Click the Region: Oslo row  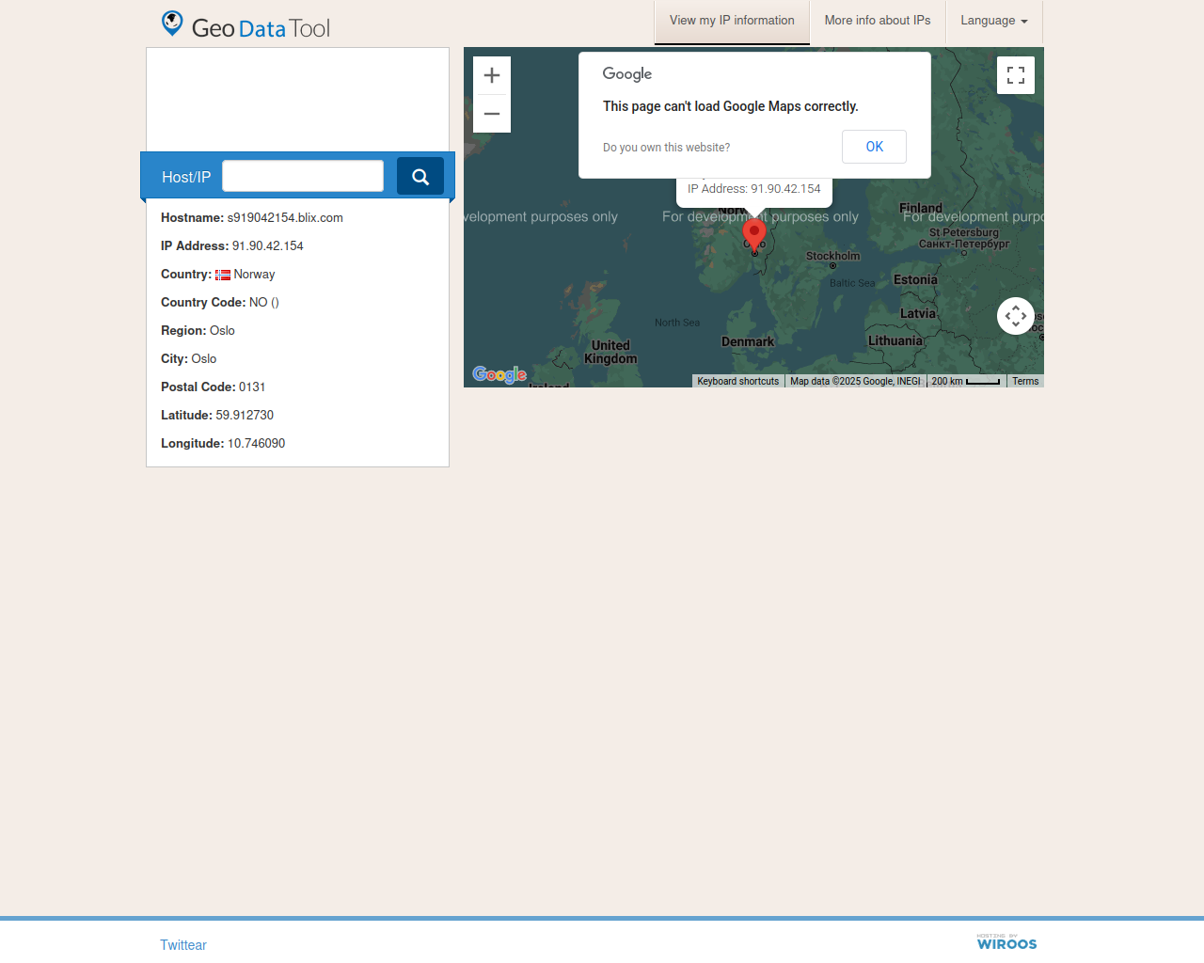(198, 330)
